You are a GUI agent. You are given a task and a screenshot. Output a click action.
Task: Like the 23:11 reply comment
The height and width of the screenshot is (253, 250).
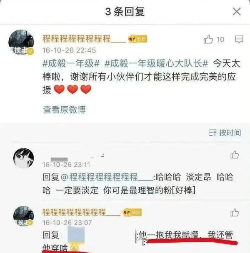[x=235, y=155]
